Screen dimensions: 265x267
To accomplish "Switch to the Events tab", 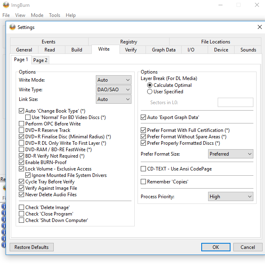I will (49, 42).
